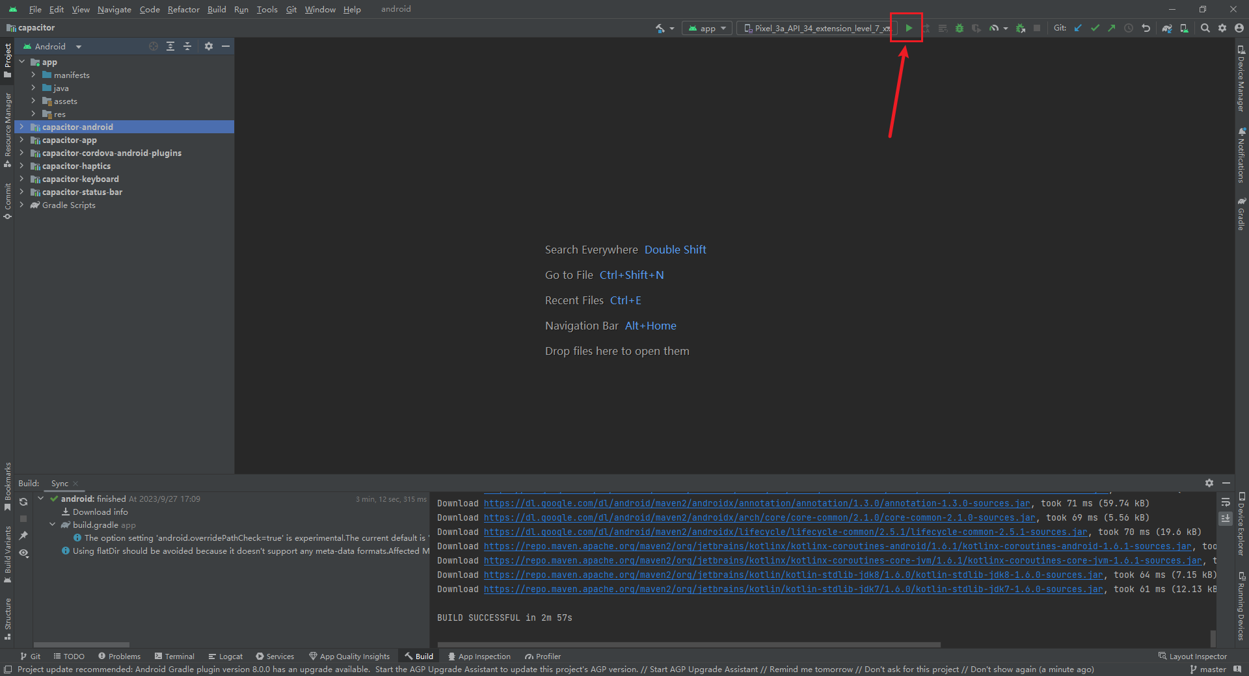Collapse the app module tree node

coord(22,62)
